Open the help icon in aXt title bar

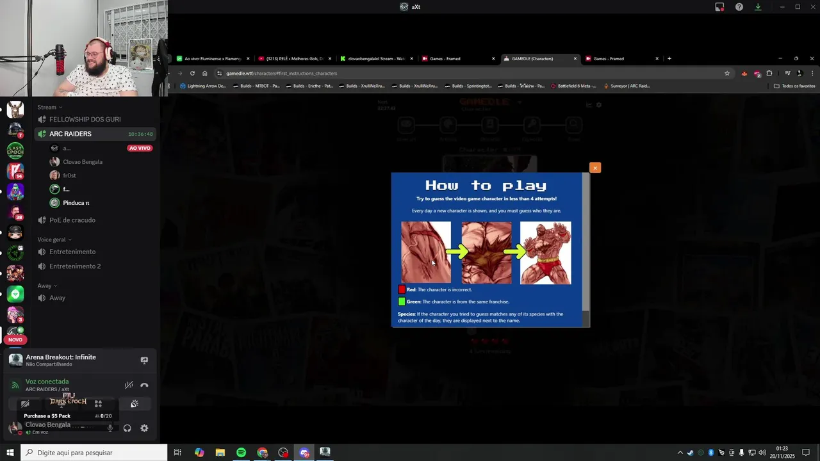(739, 7)
